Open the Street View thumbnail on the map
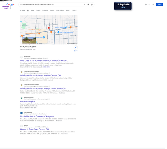 [x=29, y=40]
